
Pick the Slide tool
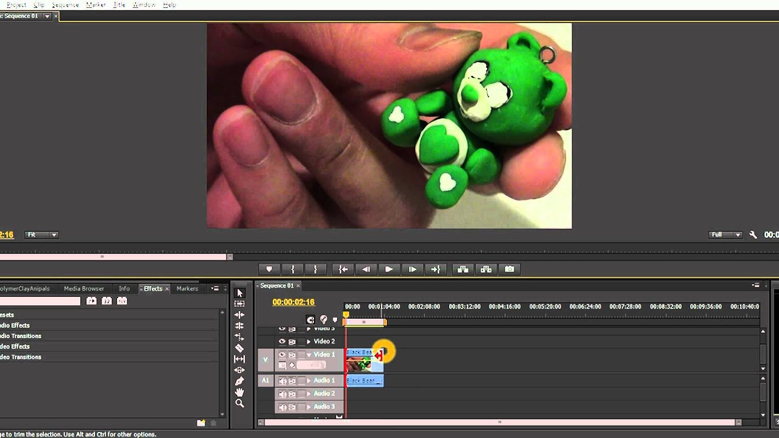point(239,370)
